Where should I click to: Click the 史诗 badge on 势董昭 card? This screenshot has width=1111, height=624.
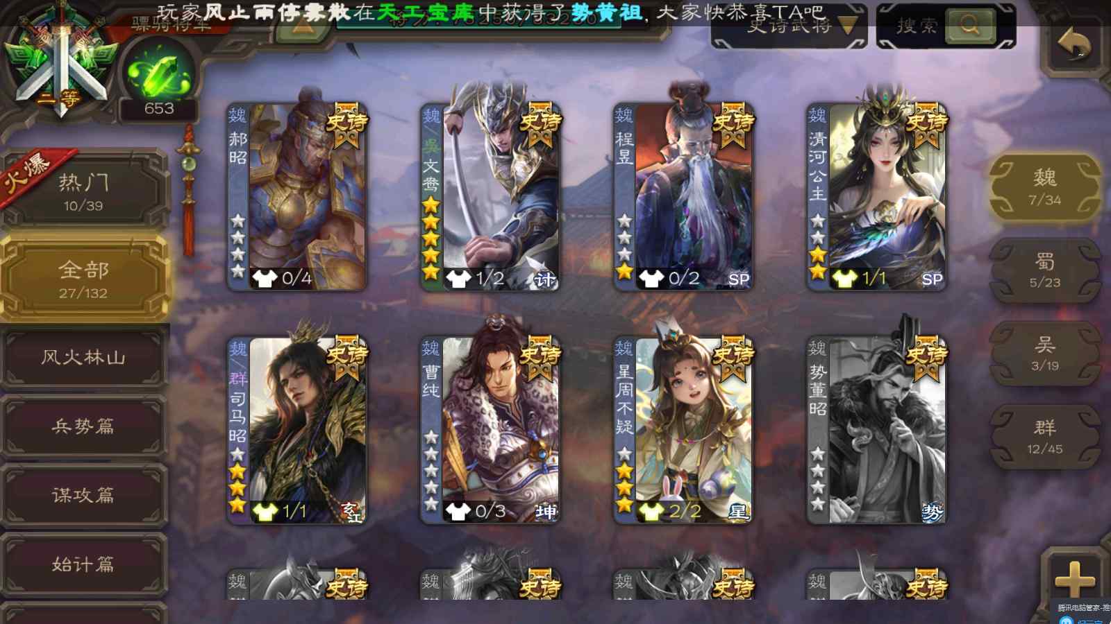[926, 358]
